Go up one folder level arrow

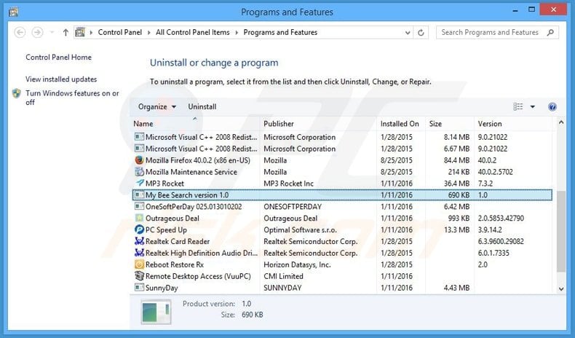click(66, 32)
